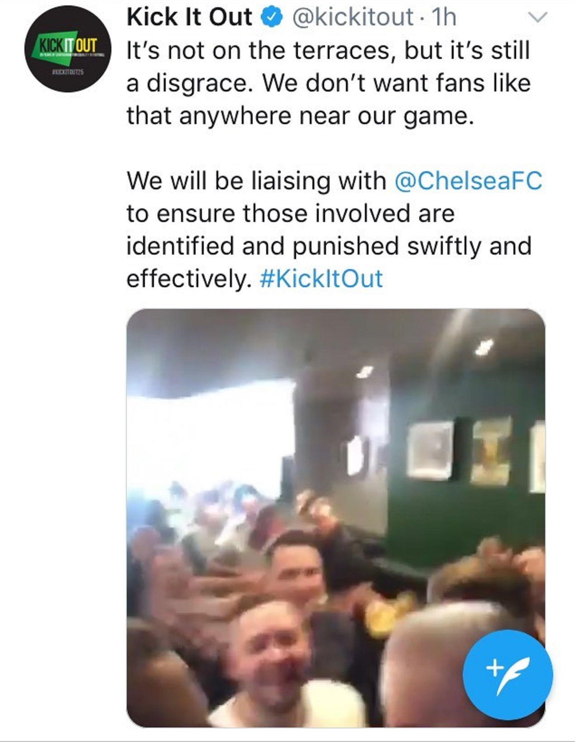Click the line "identified and punished swiftly and"
575x742 pixels.
pos(329,246)
